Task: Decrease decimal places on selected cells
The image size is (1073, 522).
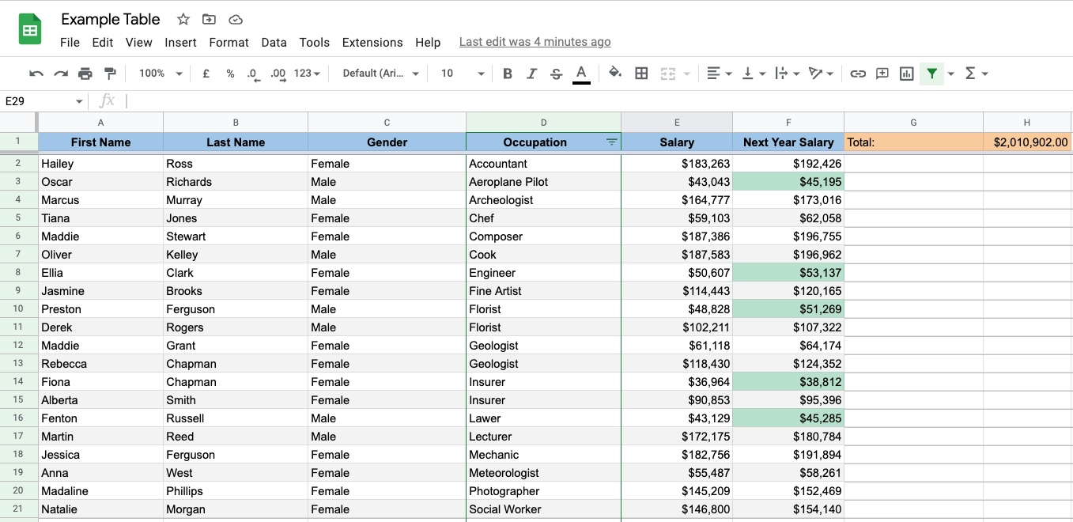Action: [251, 73]
